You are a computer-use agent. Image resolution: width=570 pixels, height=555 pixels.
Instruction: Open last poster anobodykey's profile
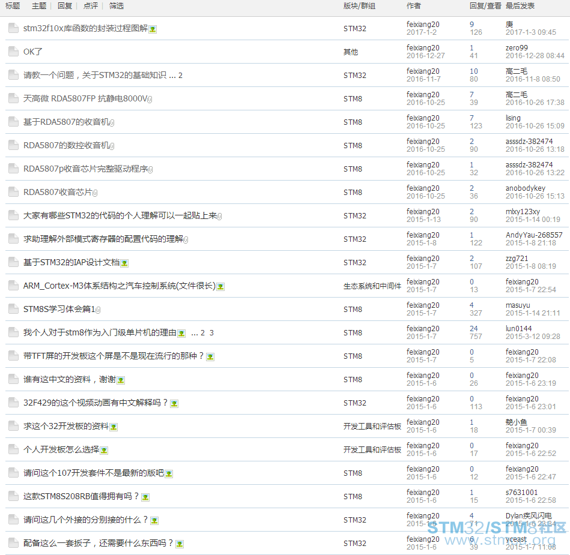[x=526, y=188]
